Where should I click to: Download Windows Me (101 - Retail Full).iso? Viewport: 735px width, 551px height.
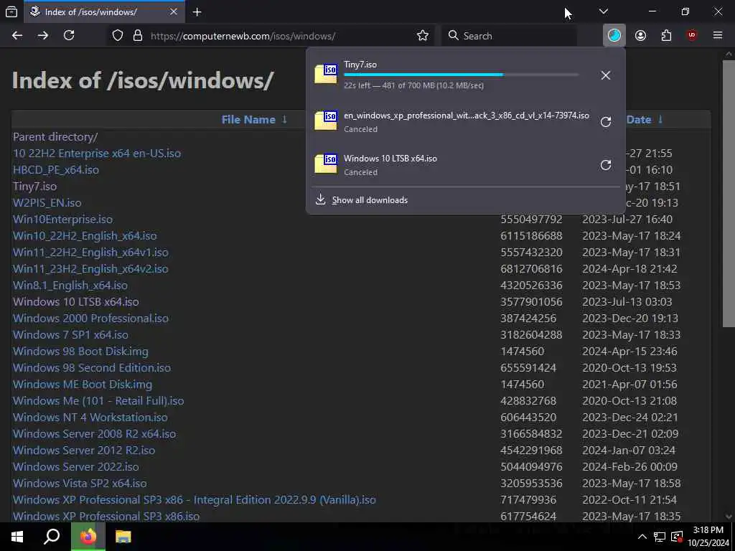point(98,400)
